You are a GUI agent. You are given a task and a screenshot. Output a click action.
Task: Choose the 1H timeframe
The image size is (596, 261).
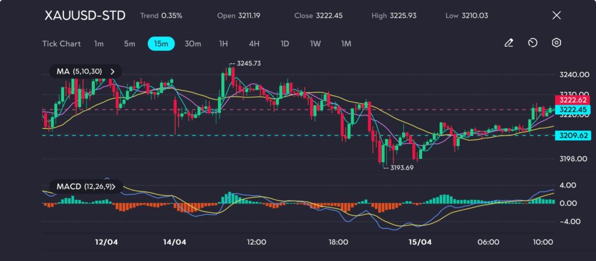click(x=223, y=43)
